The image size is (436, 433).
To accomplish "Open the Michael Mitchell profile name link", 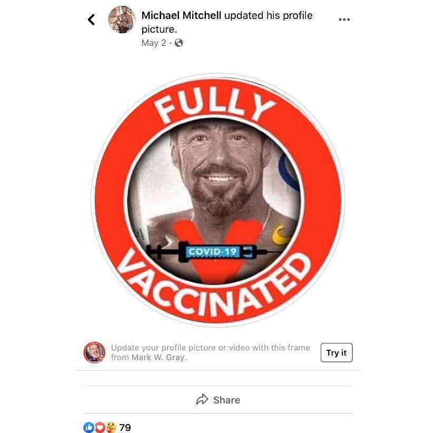I will [x=181, y=15].
